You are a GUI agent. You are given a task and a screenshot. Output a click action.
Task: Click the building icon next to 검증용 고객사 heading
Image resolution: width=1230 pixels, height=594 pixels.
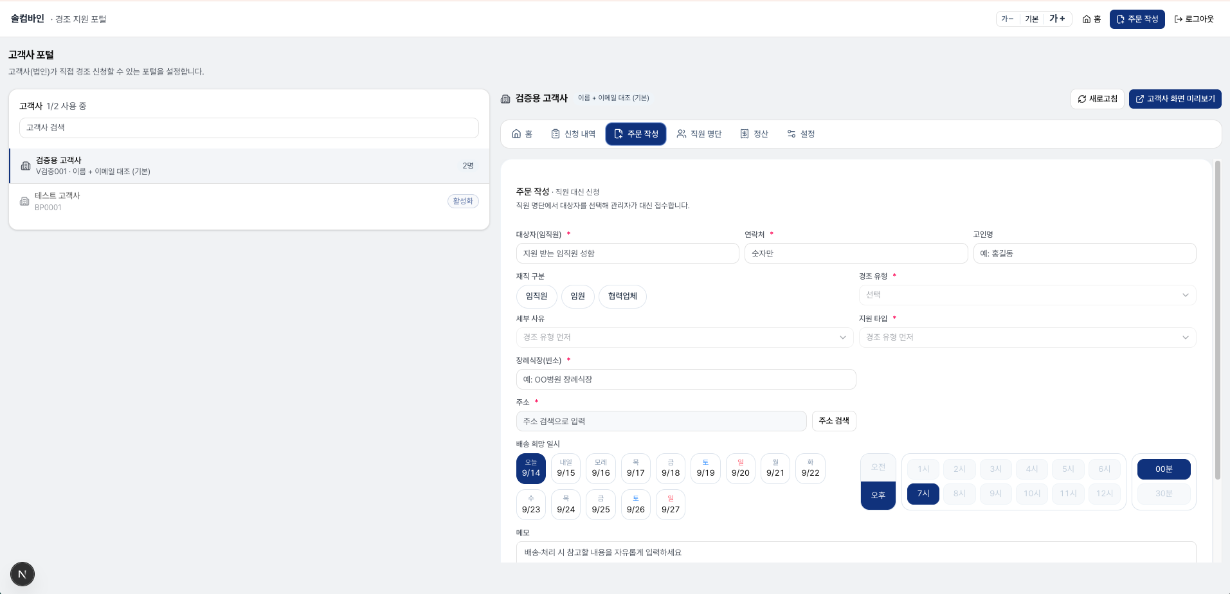coord(505,98)
